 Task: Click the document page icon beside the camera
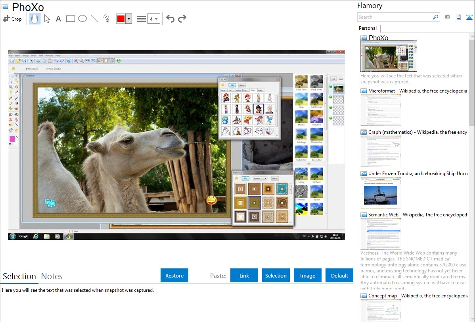(458, 17)
